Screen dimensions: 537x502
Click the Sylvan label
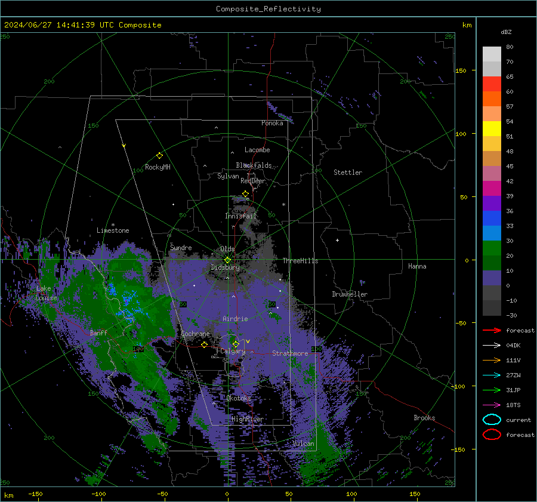228,176
